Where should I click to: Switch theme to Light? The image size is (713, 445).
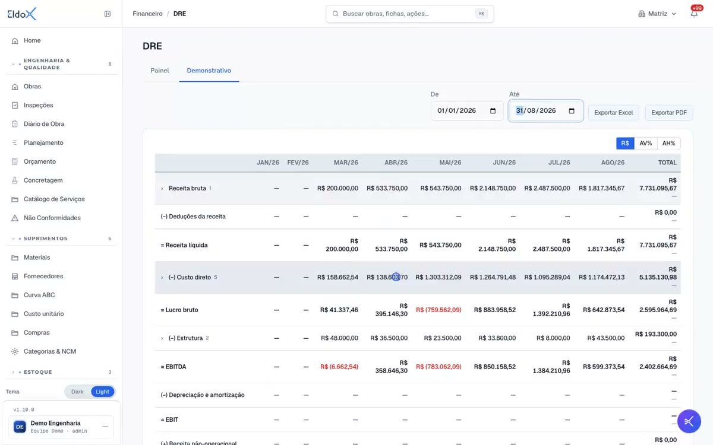tap(102, 392)
